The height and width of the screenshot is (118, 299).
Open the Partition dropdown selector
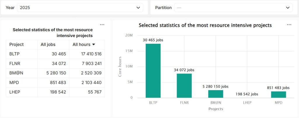pyautogui.click(x=233, y=8)
